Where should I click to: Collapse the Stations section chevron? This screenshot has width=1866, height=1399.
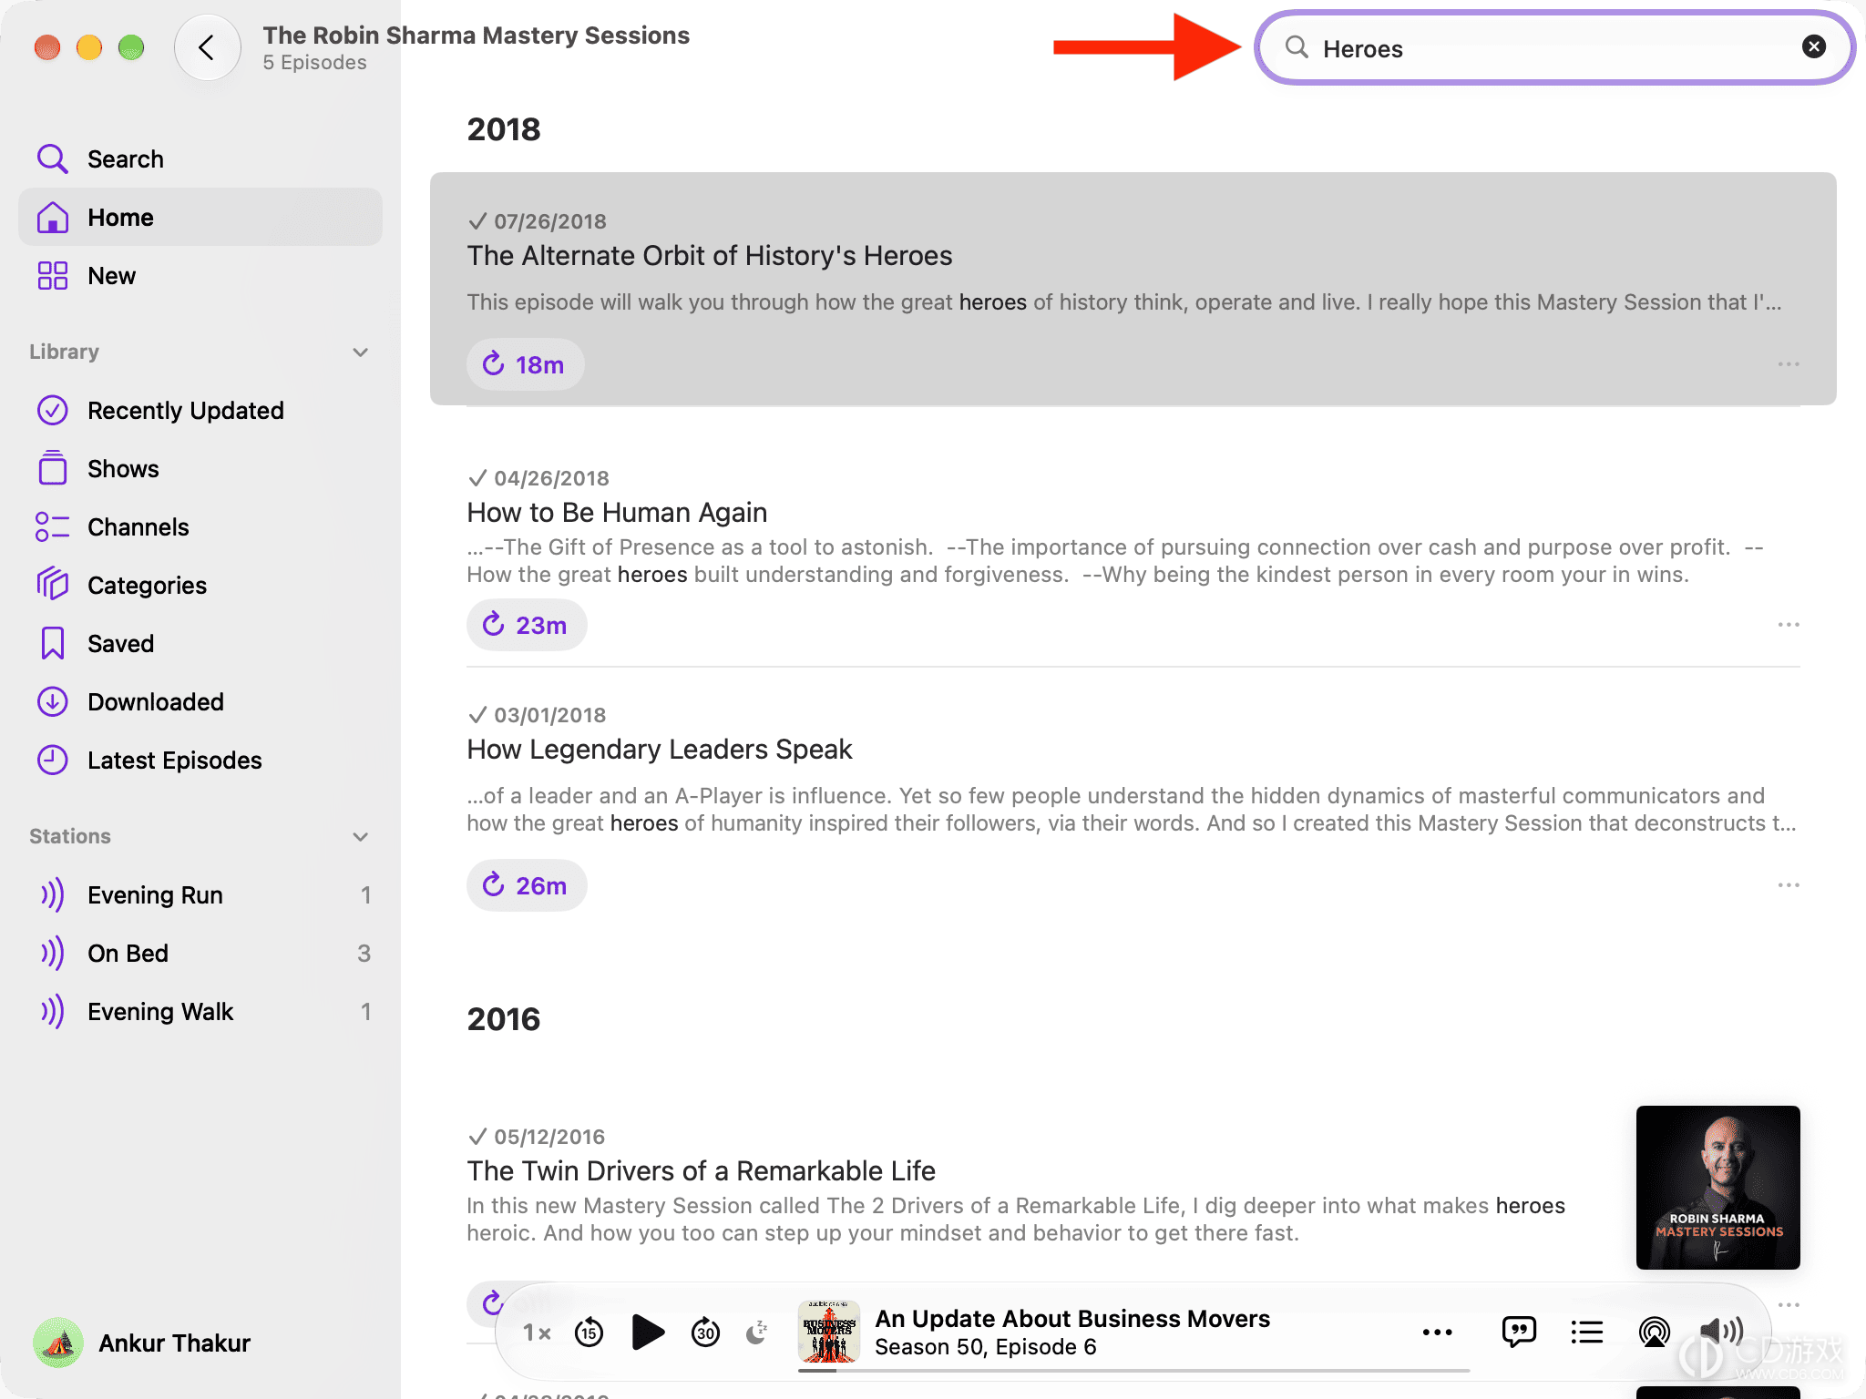coord(361,836)
